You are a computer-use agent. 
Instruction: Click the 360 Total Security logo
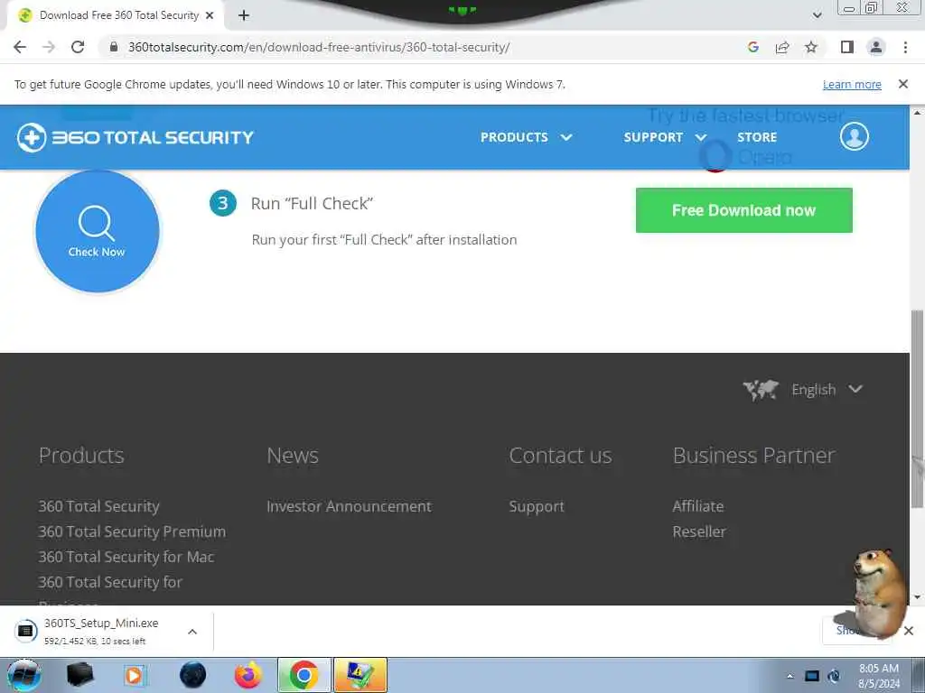click(135, 137)
